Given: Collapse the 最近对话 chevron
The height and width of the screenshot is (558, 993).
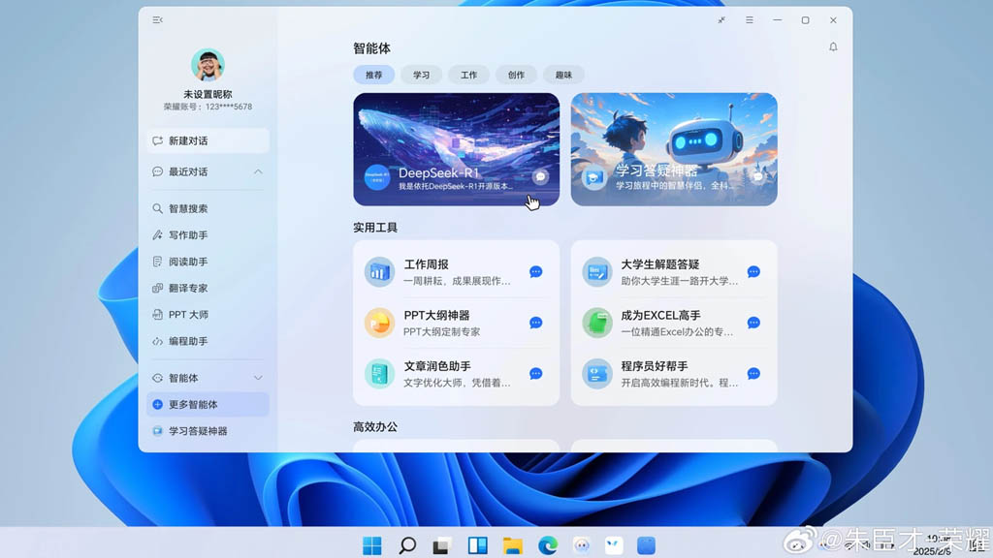Looking at the screenshot, I should [258, 171].
